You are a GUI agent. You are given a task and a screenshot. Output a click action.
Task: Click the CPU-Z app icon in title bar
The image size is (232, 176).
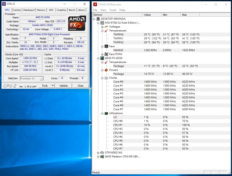[x=4, y=4]
